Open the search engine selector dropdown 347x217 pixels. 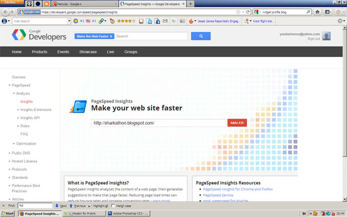[x=257, y=12]
